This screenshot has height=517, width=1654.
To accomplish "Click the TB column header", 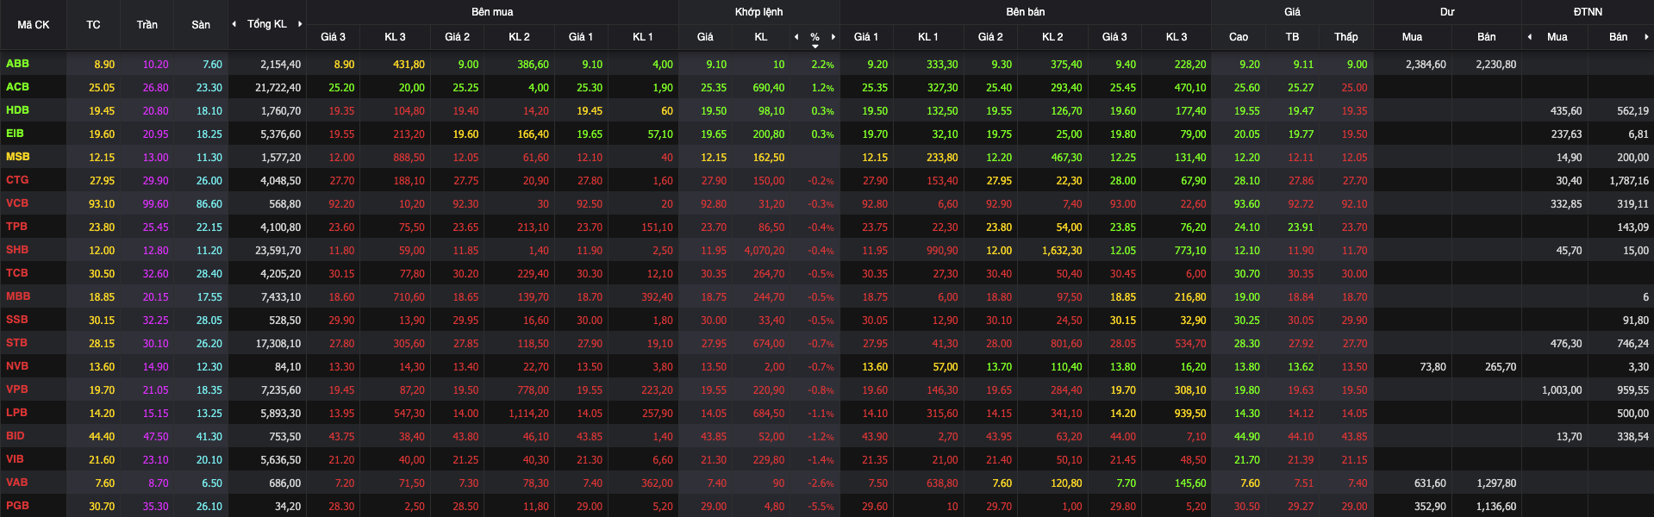I will [1292, 37].
